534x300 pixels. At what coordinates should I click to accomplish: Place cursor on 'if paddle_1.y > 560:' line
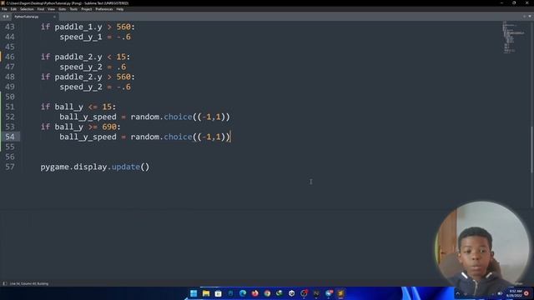(88, 27)
